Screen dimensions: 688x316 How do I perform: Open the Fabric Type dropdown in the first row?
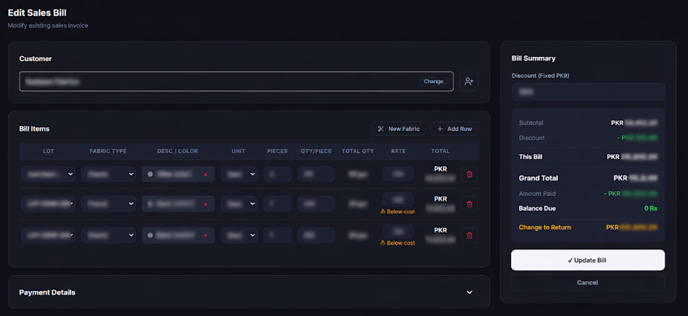[x=108, y=174]
